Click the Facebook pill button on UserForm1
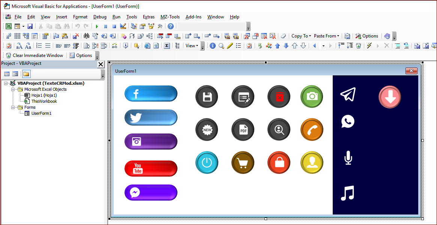 tap(151, 94)
